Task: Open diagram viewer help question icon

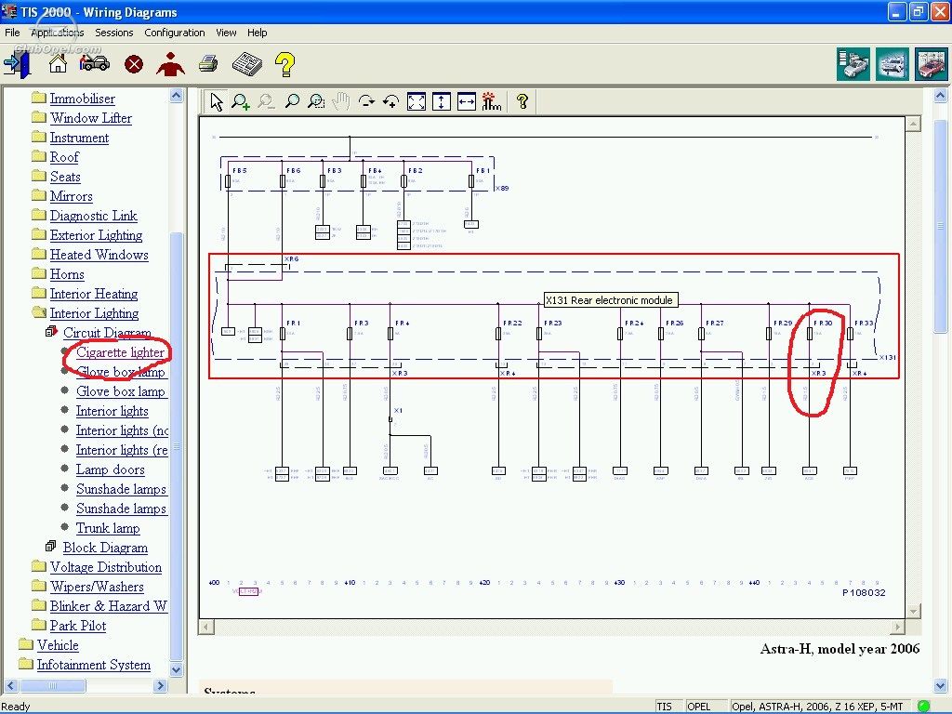Action: click(x=522, y=101)
